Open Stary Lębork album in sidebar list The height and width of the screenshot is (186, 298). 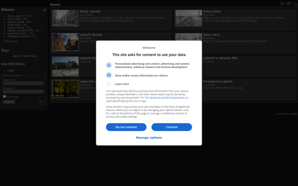pos(15,16)
